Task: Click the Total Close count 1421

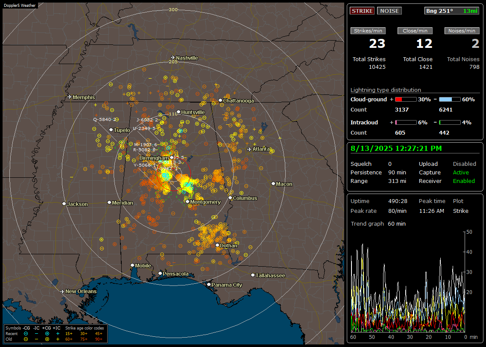Action: [425, 67]
